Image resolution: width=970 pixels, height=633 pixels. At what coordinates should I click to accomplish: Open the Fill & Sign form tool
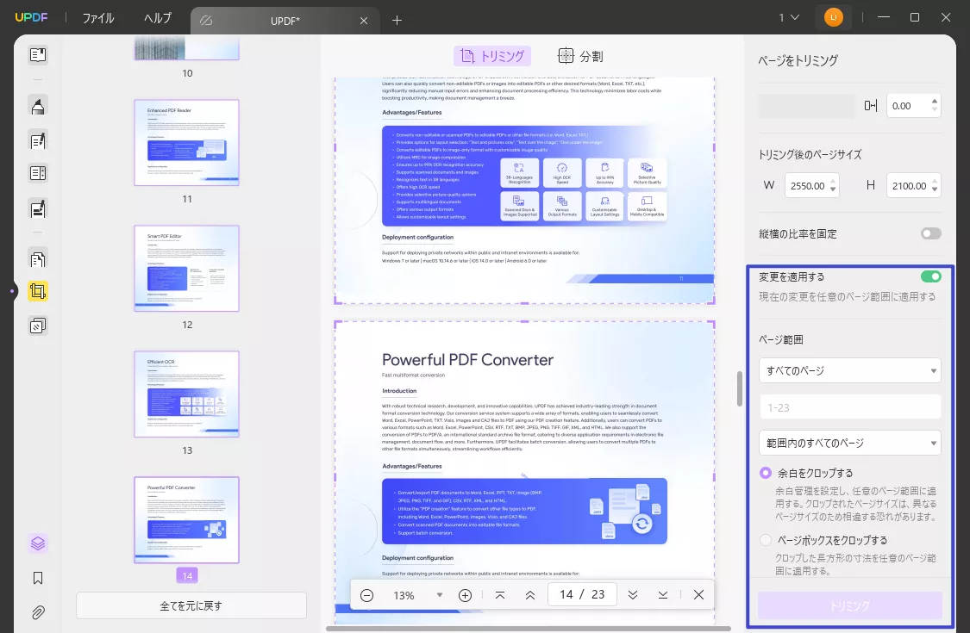coord(38,209)
